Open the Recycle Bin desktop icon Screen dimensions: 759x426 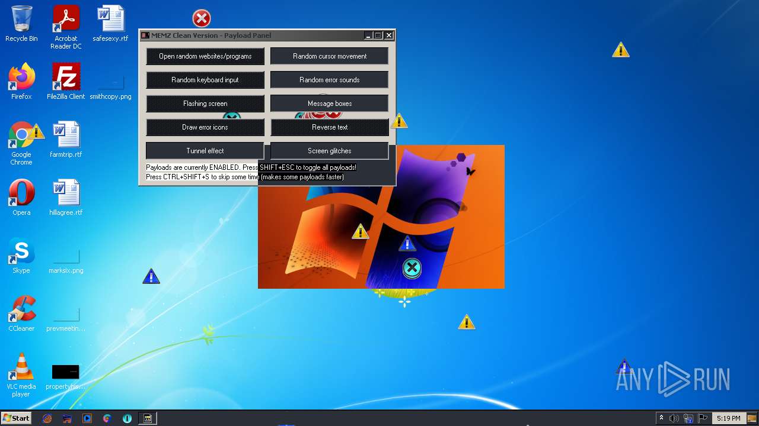pyautogui.click(x=21, y=24)
